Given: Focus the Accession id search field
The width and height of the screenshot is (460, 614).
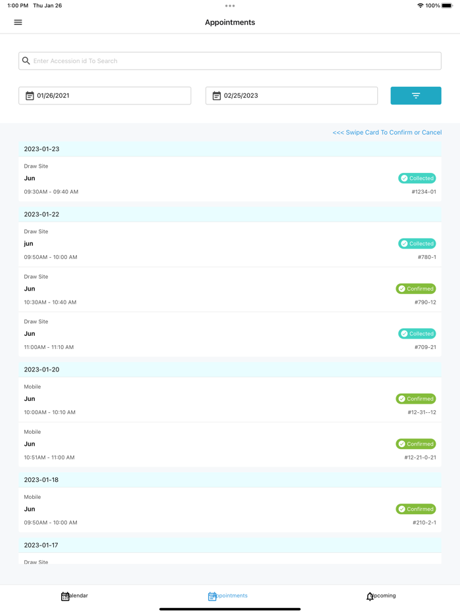Looking at the screenshot, I should (x=230, y=60).
